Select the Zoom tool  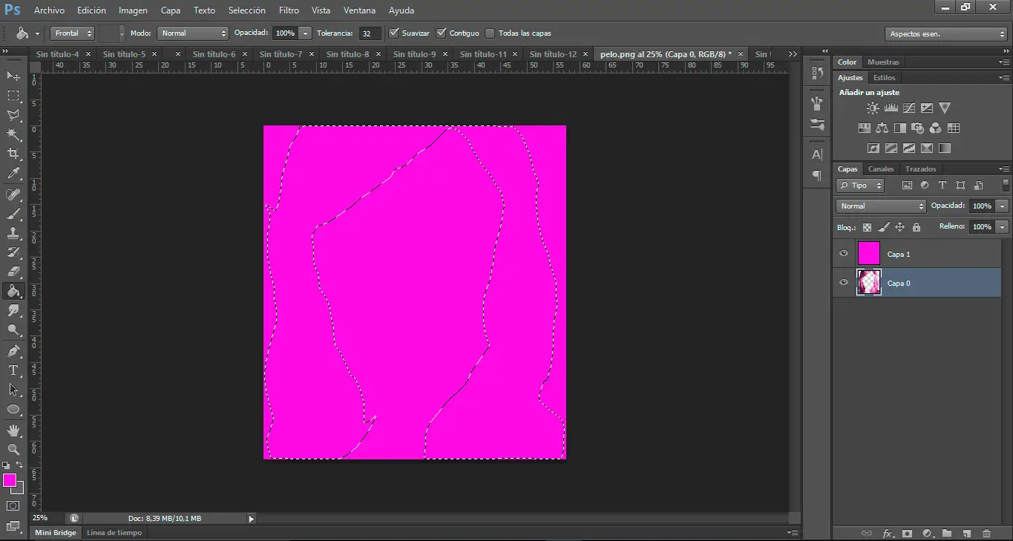tap(13, 450)
